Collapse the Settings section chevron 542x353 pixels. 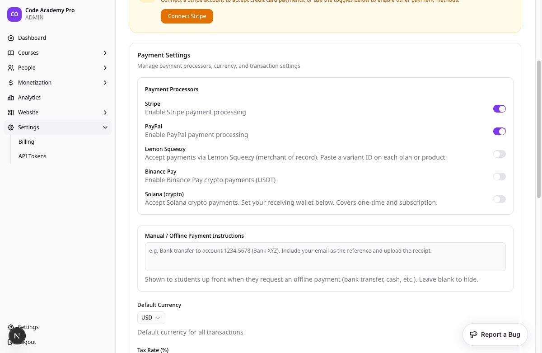coord(105,127)
